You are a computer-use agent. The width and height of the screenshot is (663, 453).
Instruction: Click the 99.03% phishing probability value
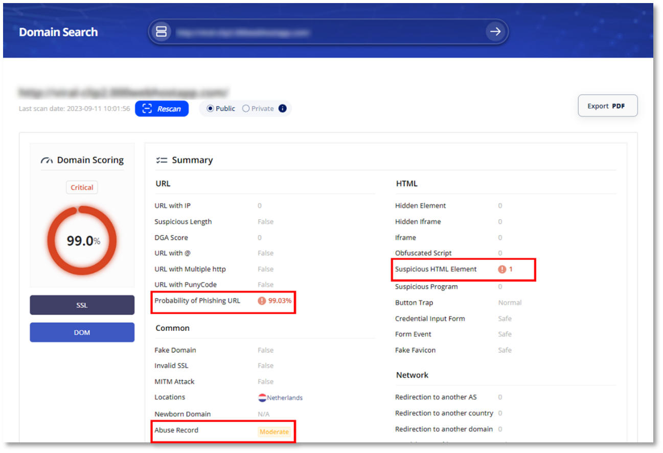(x=280, y=301)
